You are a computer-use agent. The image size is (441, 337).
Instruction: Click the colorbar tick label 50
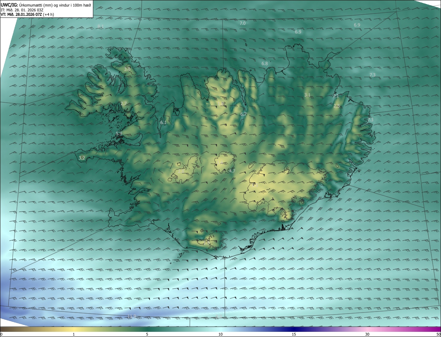coord(438,334)
